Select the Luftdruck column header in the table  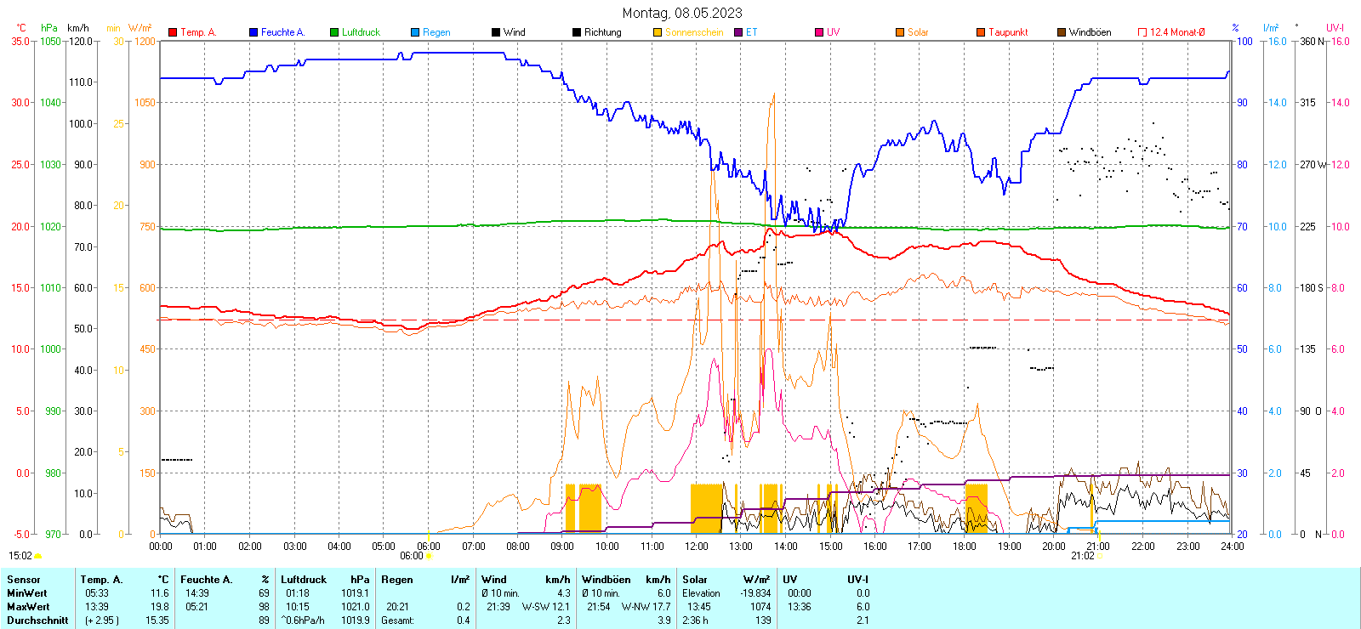coord(304,580)
